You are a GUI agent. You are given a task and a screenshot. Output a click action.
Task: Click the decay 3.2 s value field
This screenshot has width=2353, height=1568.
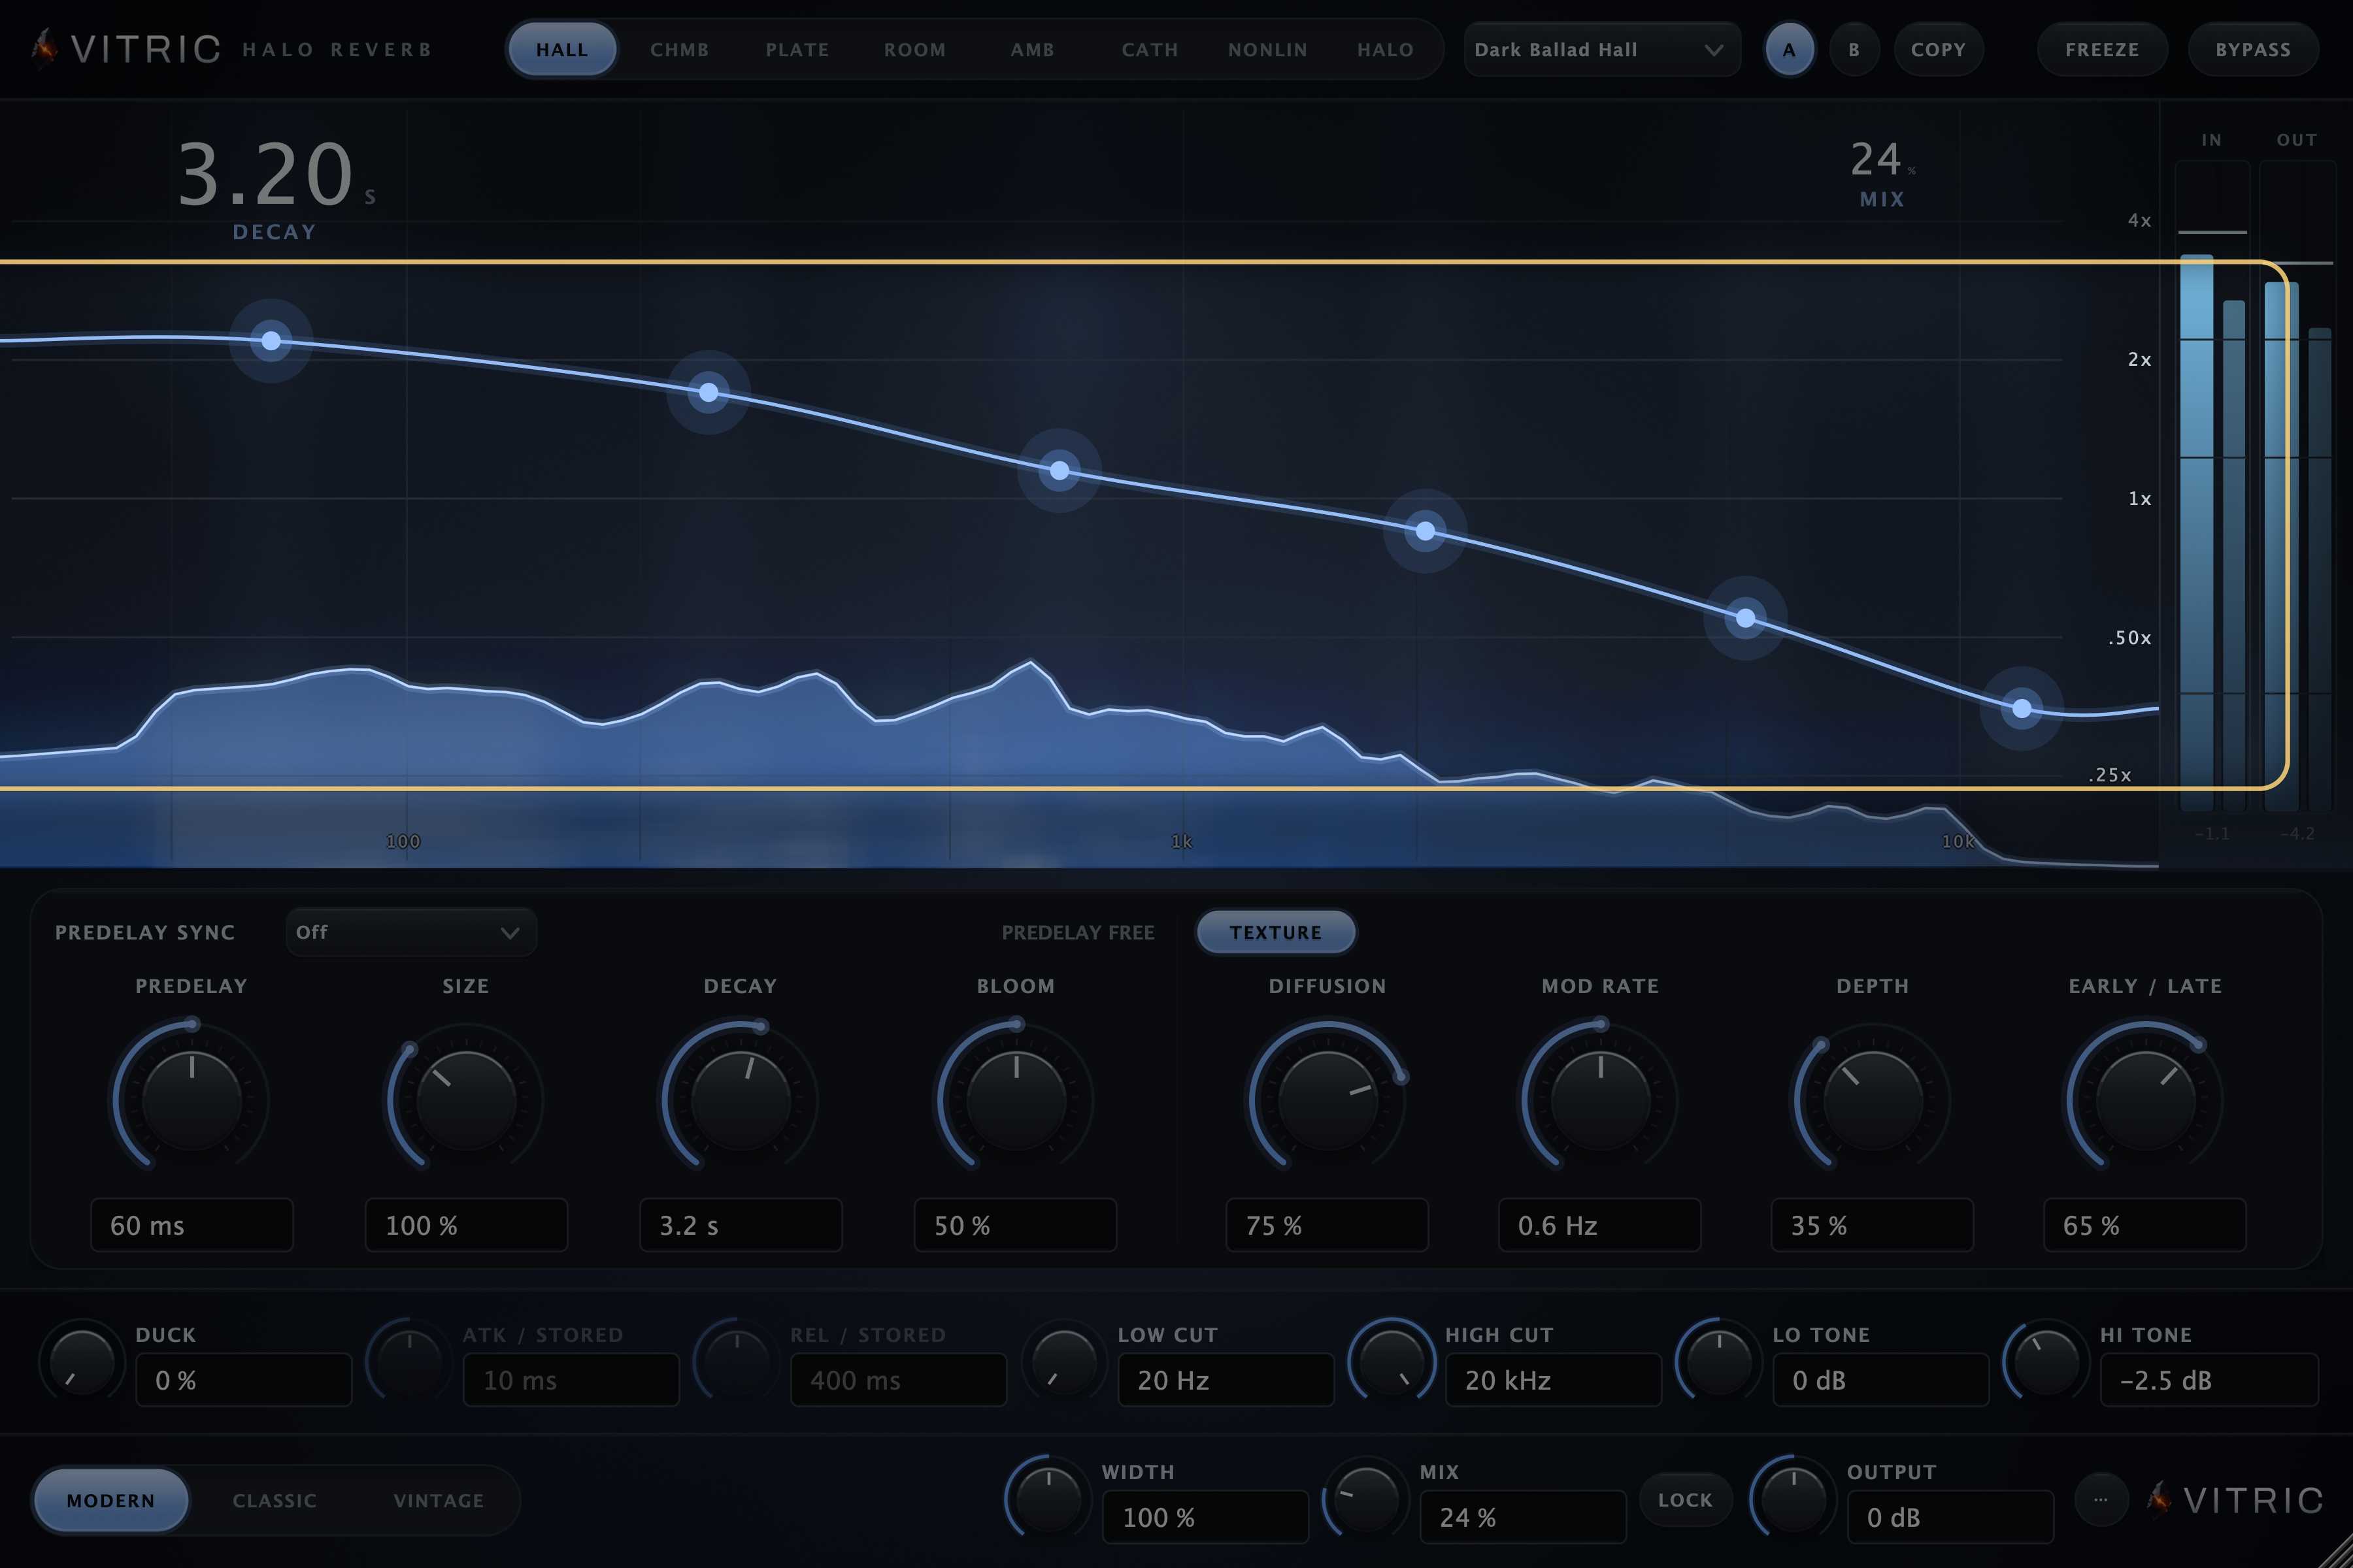(741, 1225)
